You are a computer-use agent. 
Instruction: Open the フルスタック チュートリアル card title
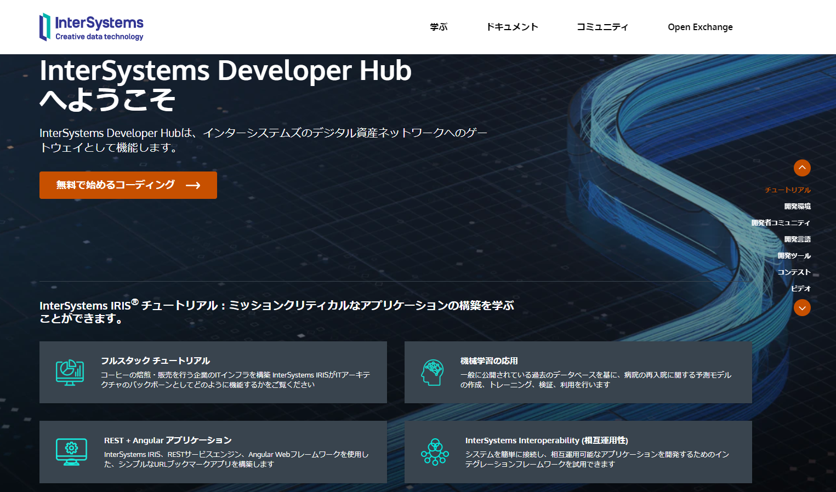coord(156,361)
